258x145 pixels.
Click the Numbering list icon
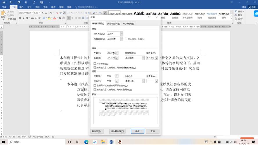coord(74,13)
